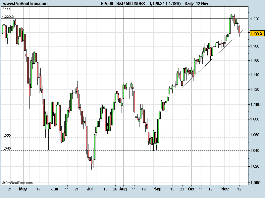Click the bold 1,000 value on price axis

coord(255,183)
